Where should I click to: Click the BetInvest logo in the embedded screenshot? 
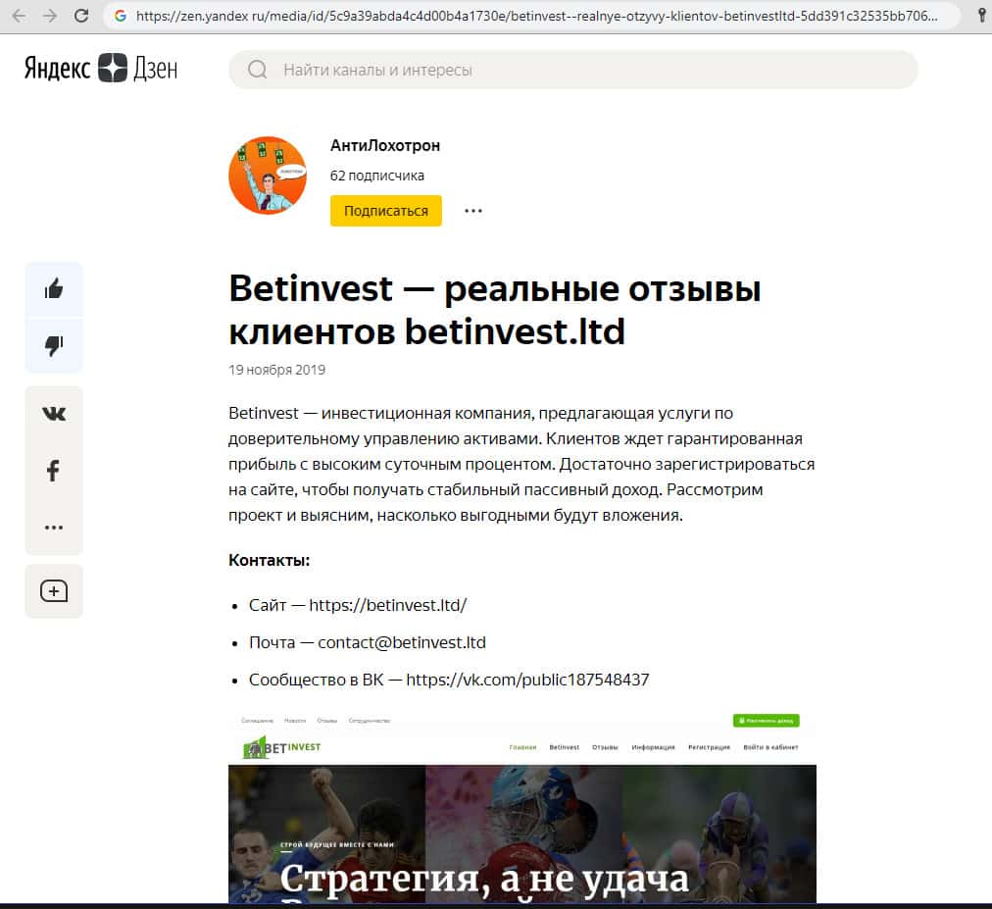(x=282, y=747)
